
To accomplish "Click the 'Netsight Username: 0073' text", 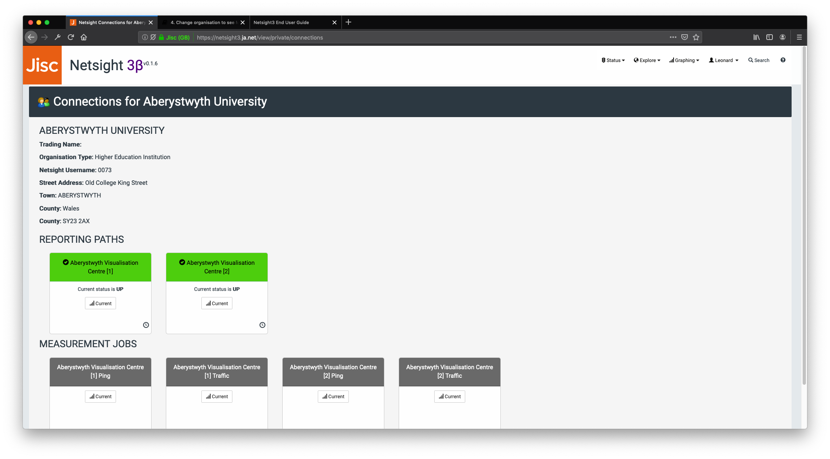I will [x=75, y=170].
